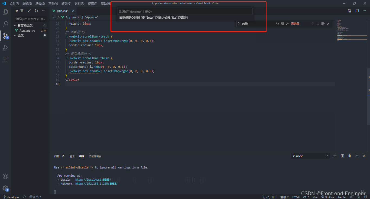Viewport: 370px width, 199px height.
Task: Click Prettier in the status bar
Action: tap(342, 197)
